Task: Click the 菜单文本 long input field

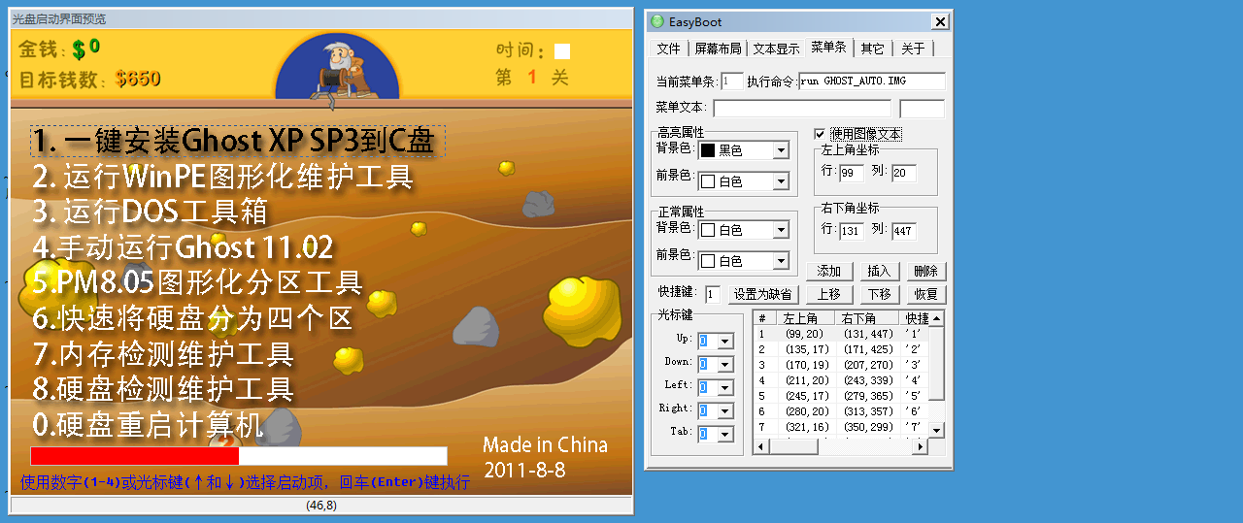Action: (802, 109)
